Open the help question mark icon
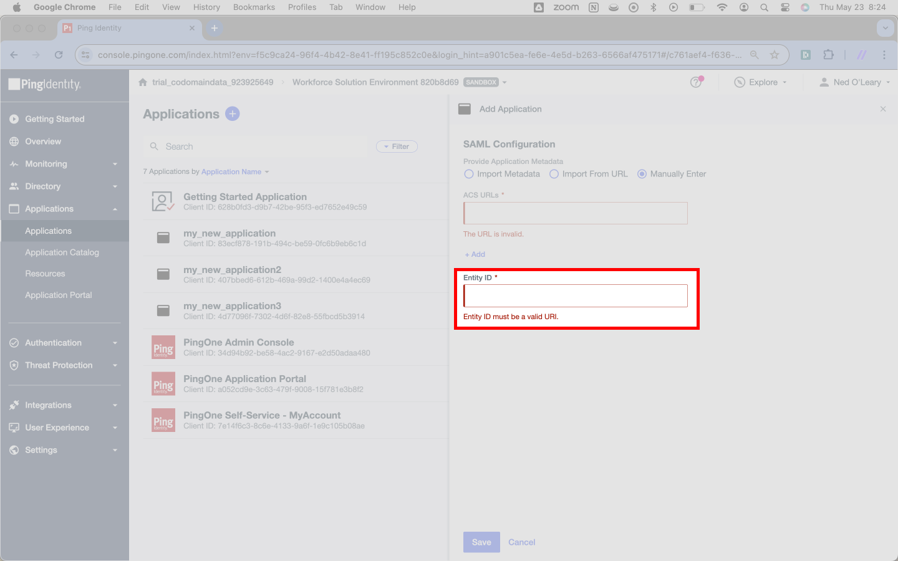 pos(696,82)
